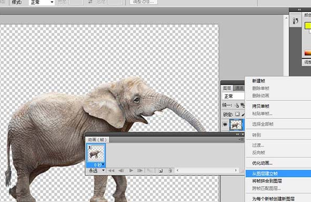311x202 pixels.
Task: Open the 永远 looping options dropdown
Action: click(96, 170)
